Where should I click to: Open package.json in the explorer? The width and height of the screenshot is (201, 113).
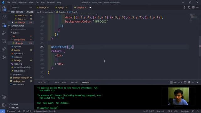(19, 81)
